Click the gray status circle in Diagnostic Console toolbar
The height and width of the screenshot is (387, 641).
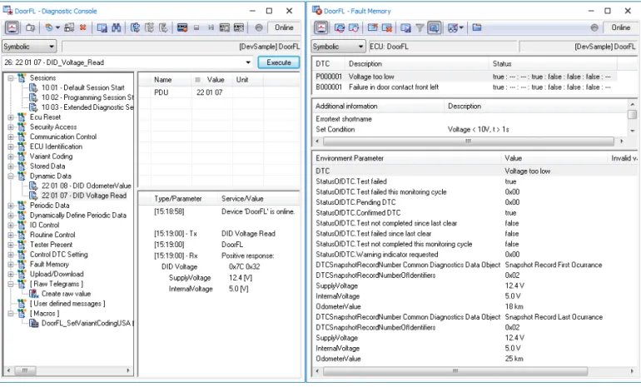[259, 27]
